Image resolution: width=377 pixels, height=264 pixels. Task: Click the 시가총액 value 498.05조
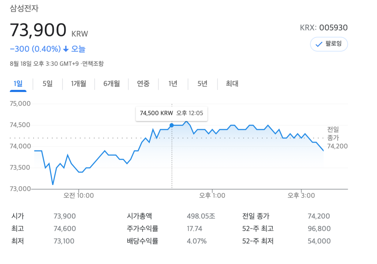(x=201, y=216)
